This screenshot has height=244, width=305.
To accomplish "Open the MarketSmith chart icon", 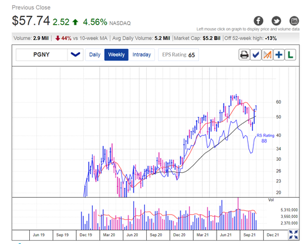I will (268, 55).
